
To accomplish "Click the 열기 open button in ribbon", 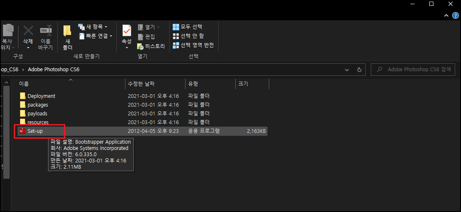I will 148,27.
